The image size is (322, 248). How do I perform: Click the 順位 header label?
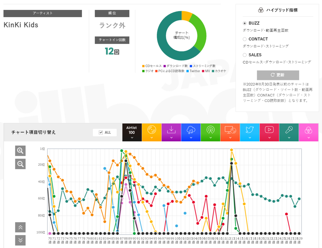coord(112,13)
